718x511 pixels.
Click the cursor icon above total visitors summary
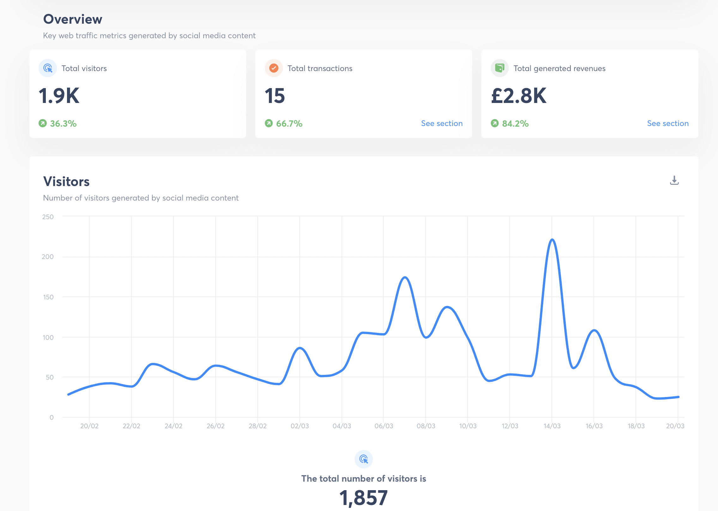click(x=363, y=459)
